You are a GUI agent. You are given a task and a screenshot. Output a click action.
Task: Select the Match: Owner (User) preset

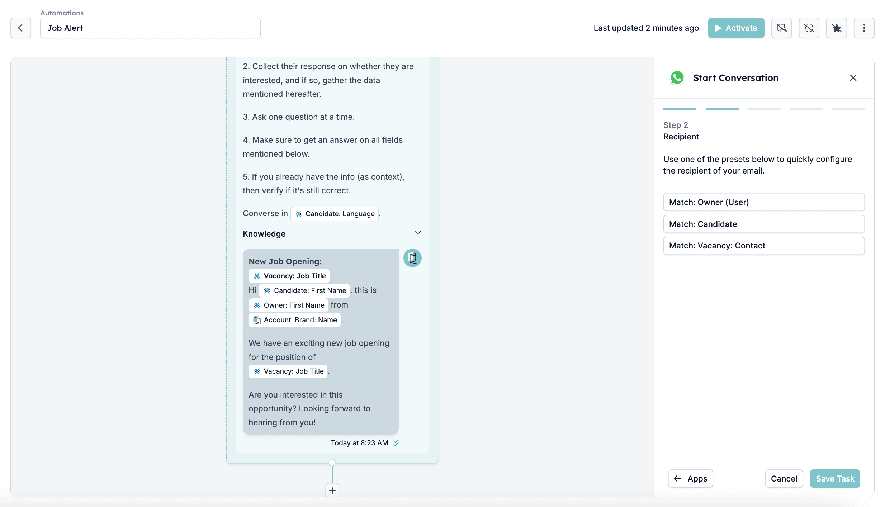tap(764, 202)
